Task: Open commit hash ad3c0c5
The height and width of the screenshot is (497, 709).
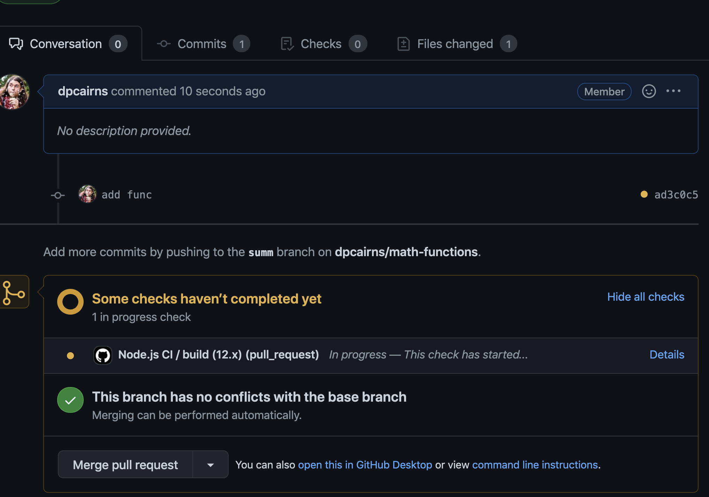Action: tap(676, 195)
